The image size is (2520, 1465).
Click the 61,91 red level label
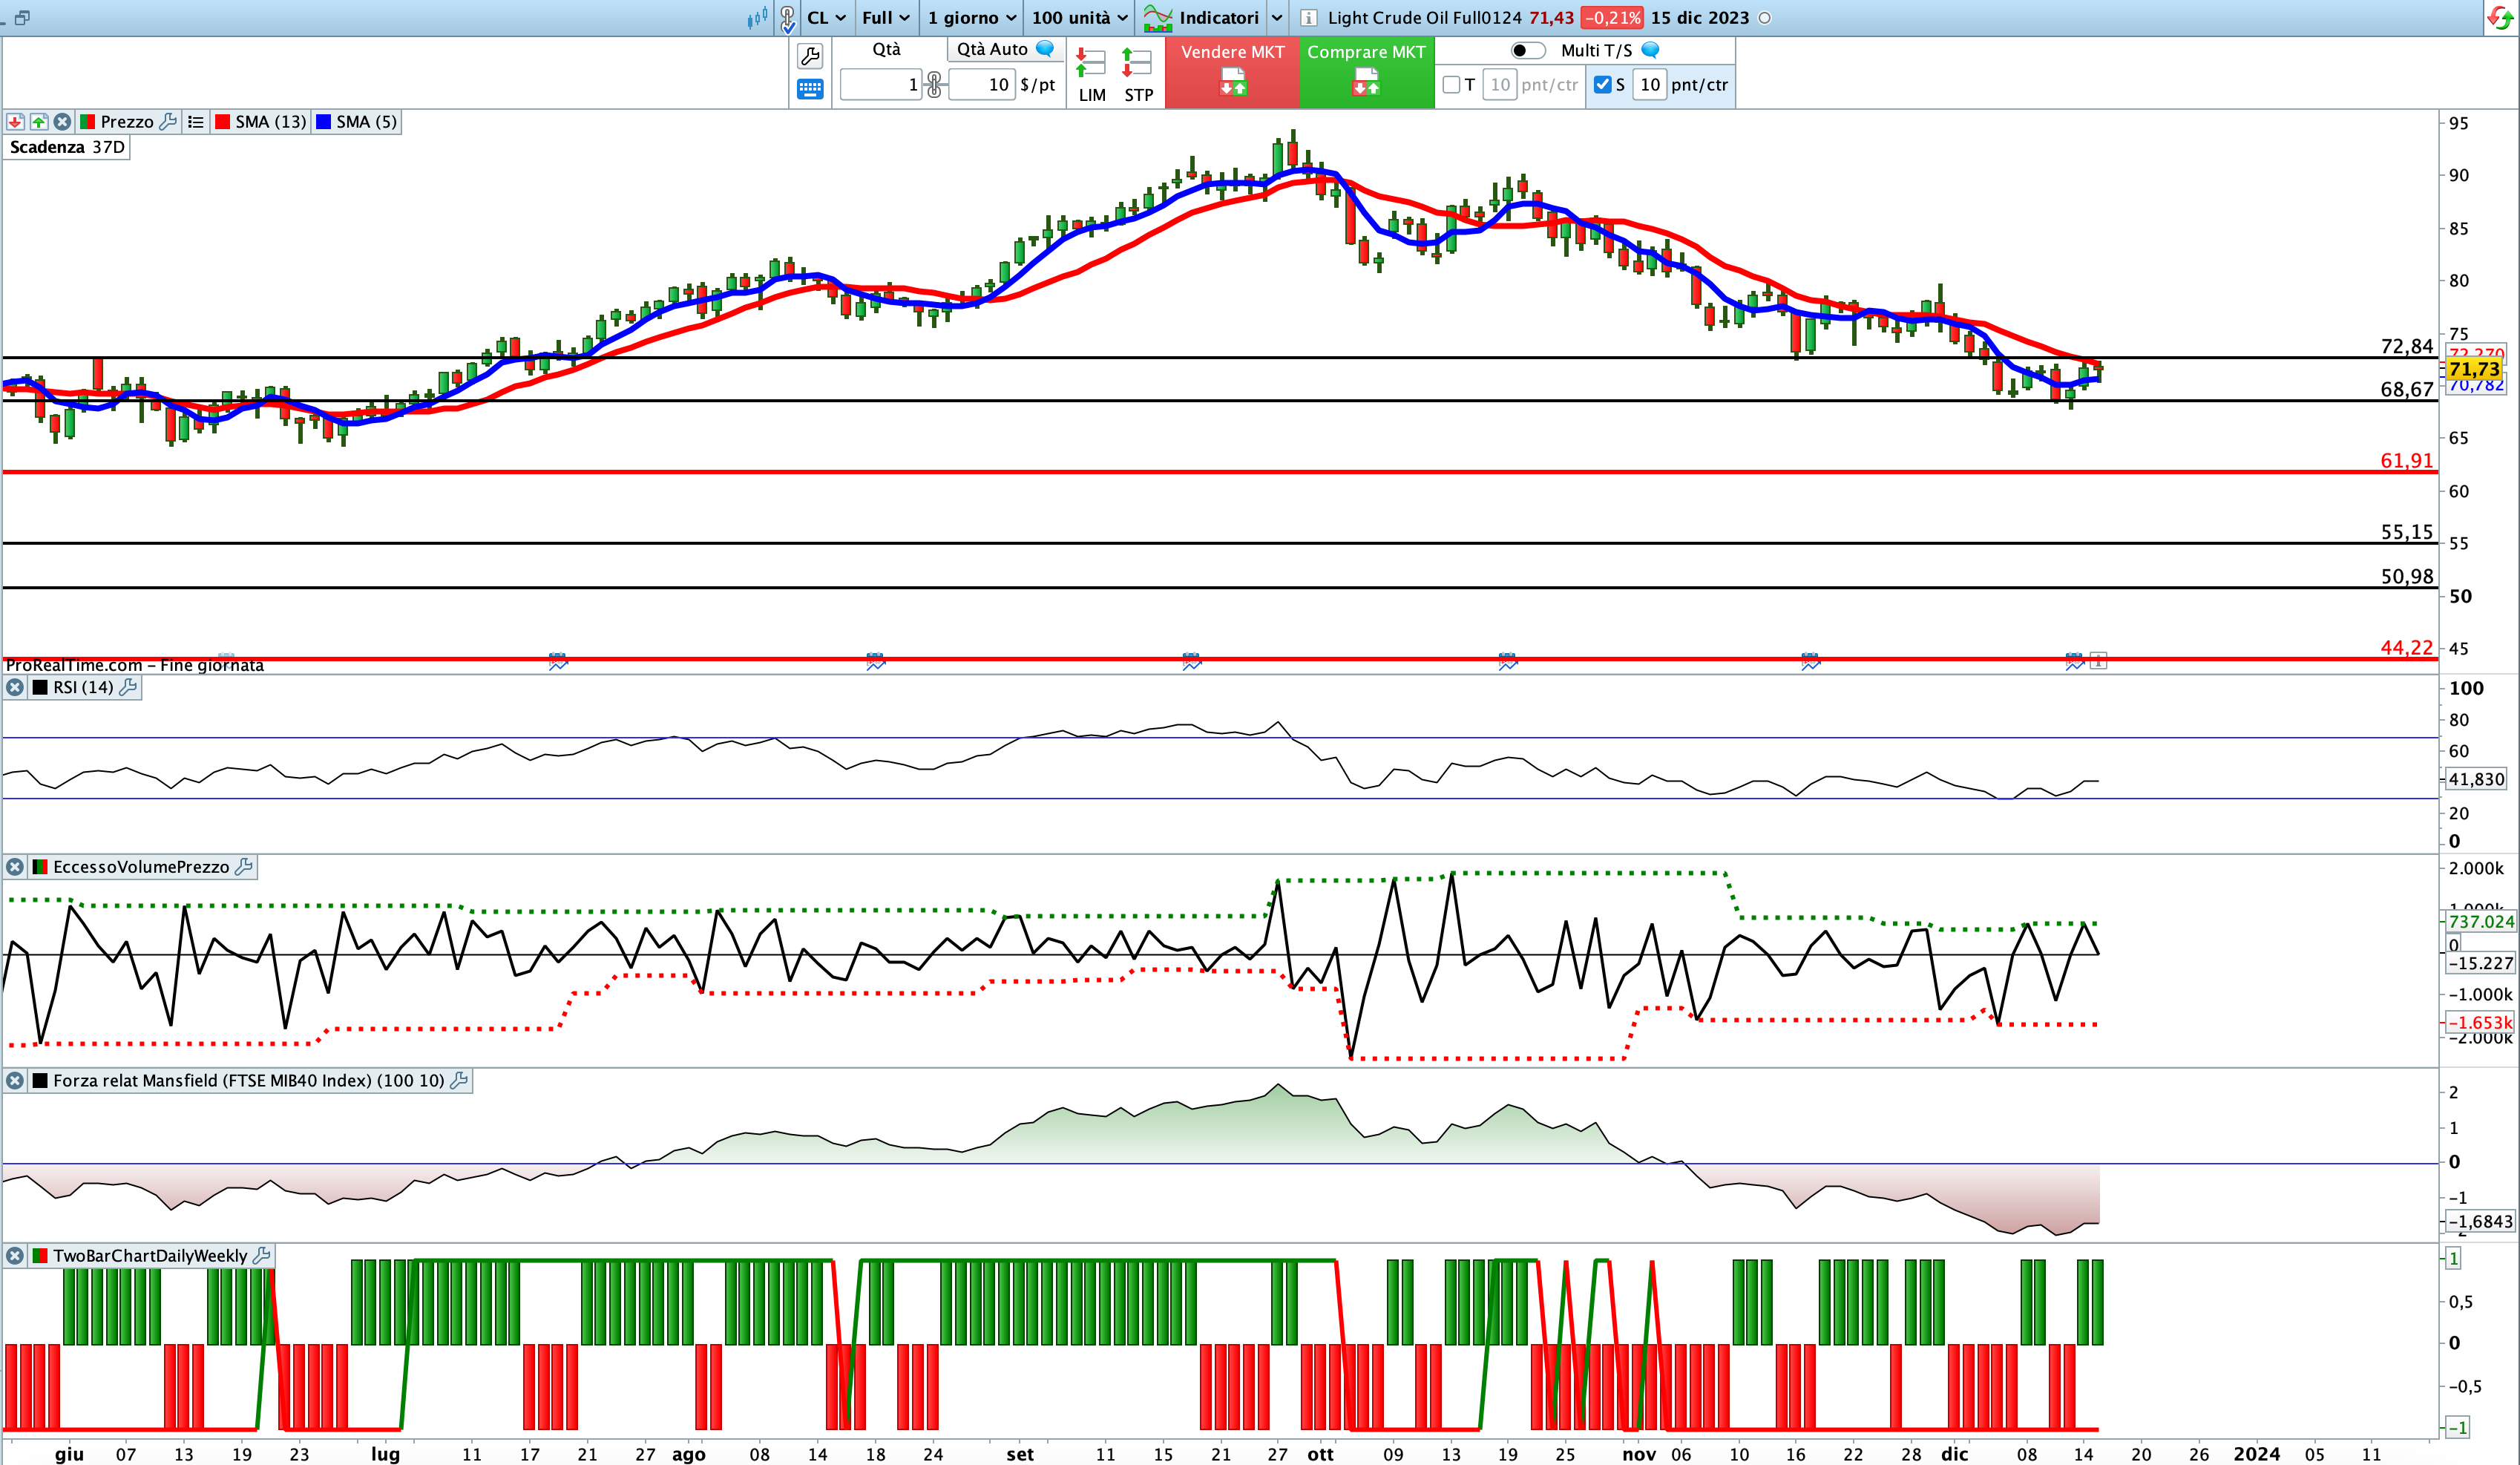click(x=2406, y=461)
